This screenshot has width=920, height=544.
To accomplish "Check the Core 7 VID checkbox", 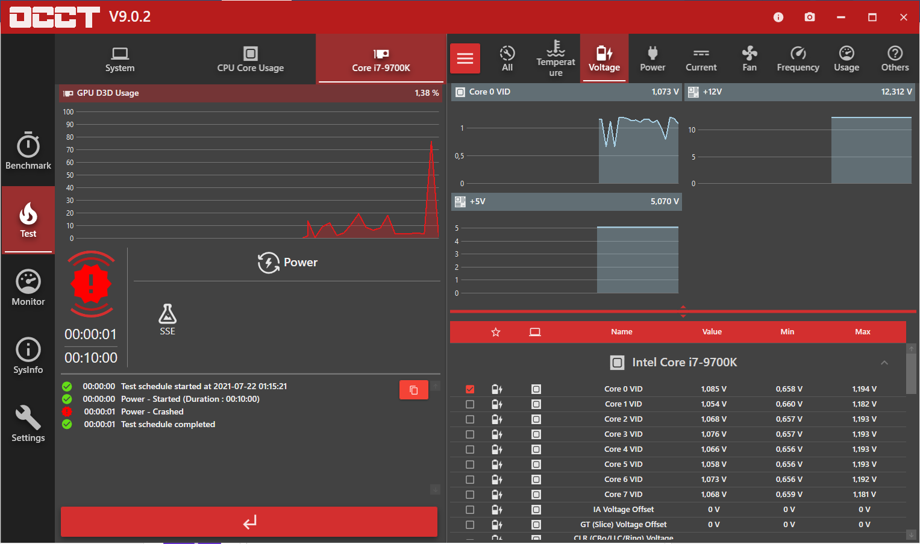I will tap(470, 495).
